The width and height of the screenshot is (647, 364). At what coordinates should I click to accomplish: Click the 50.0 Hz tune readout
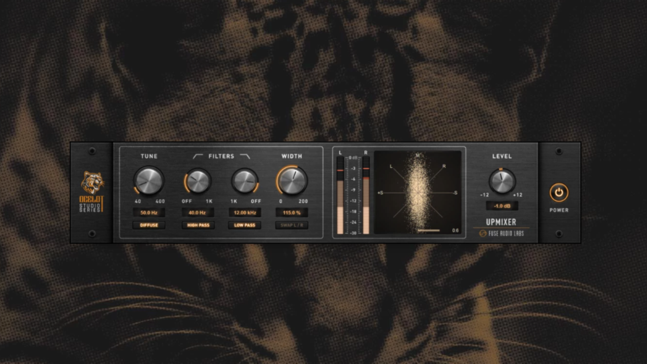[x=149, y=213]
